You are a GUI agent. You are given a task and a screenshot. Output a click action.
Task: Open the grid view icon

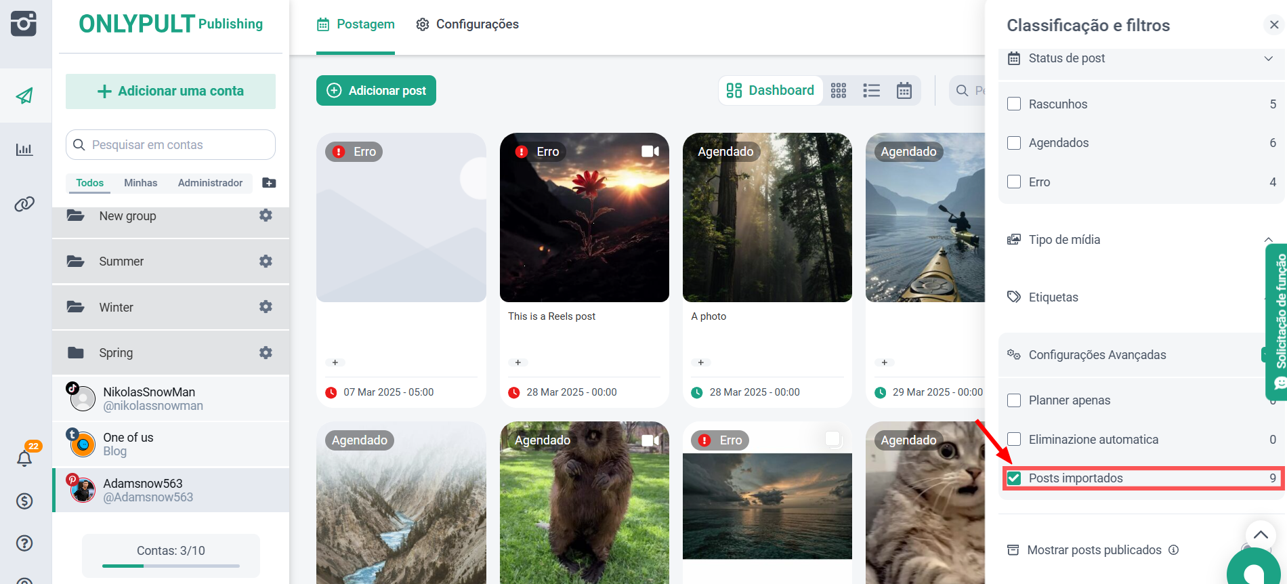(x=838, y=91)
